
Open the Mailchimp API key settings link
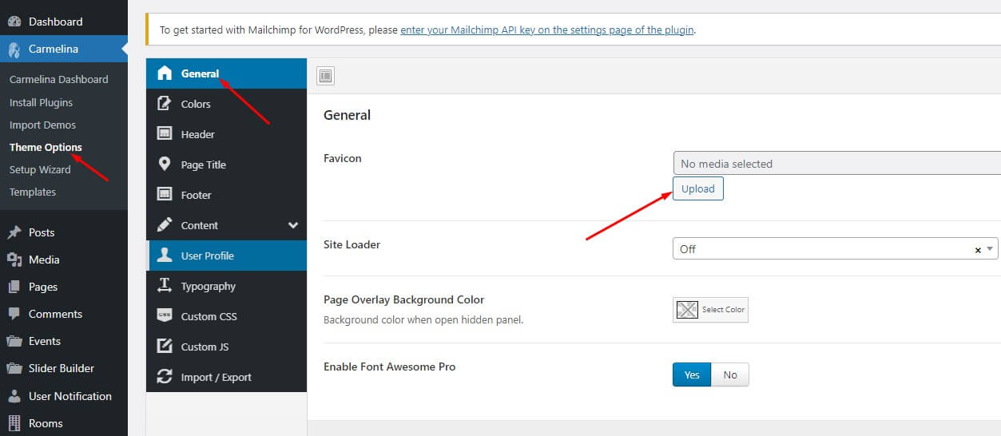pos(547,30)
